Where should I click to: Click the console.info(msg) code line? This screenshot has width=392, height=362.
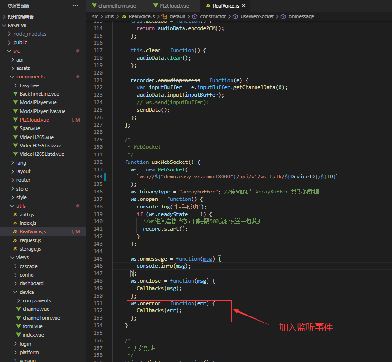click(163, 266)
